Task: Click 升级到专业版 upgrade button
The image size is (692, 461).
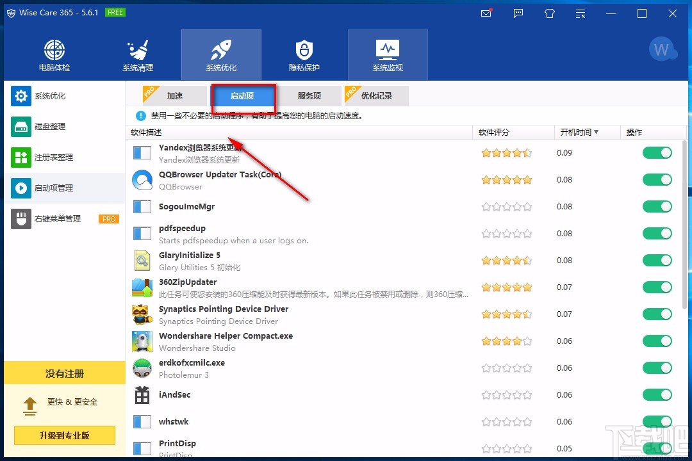Action: 65,435
